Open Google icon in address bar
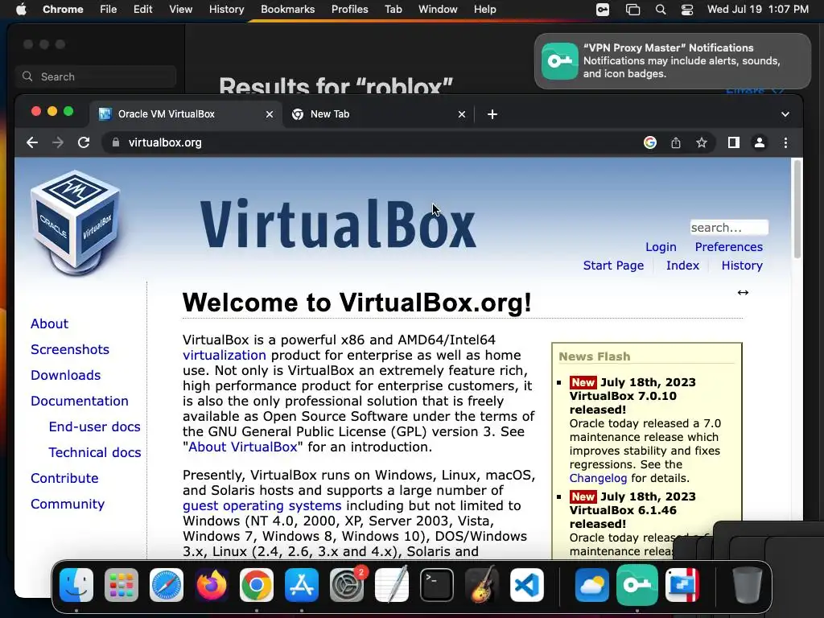The width and height of the screenshot is (824, 618). pyautogui.click(x=650, y=142)
